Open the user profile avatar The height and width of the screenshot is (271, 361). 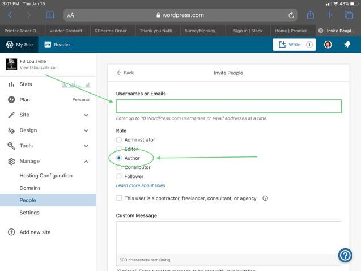click(328, 45)
